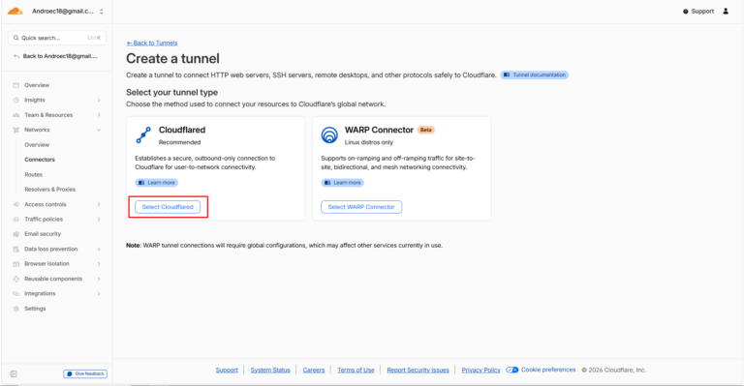744x386 pixels.
Task: Collapse the Networks section chevron
Action: 99,130
